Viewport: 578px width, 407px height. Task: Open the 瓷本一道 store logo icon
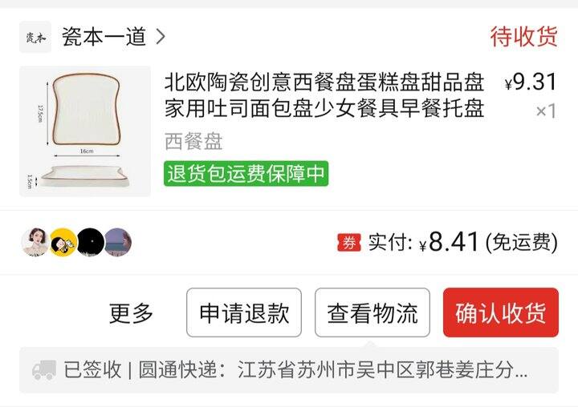click(35, 37)
